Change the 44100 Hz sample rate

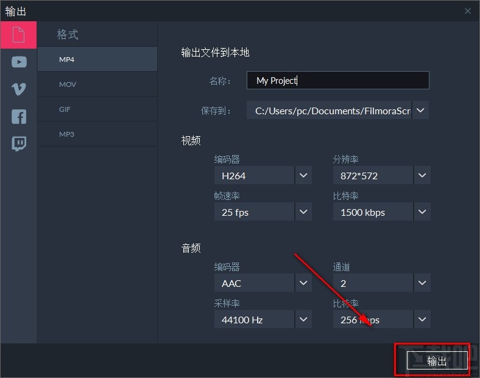(x=303, y=319)
